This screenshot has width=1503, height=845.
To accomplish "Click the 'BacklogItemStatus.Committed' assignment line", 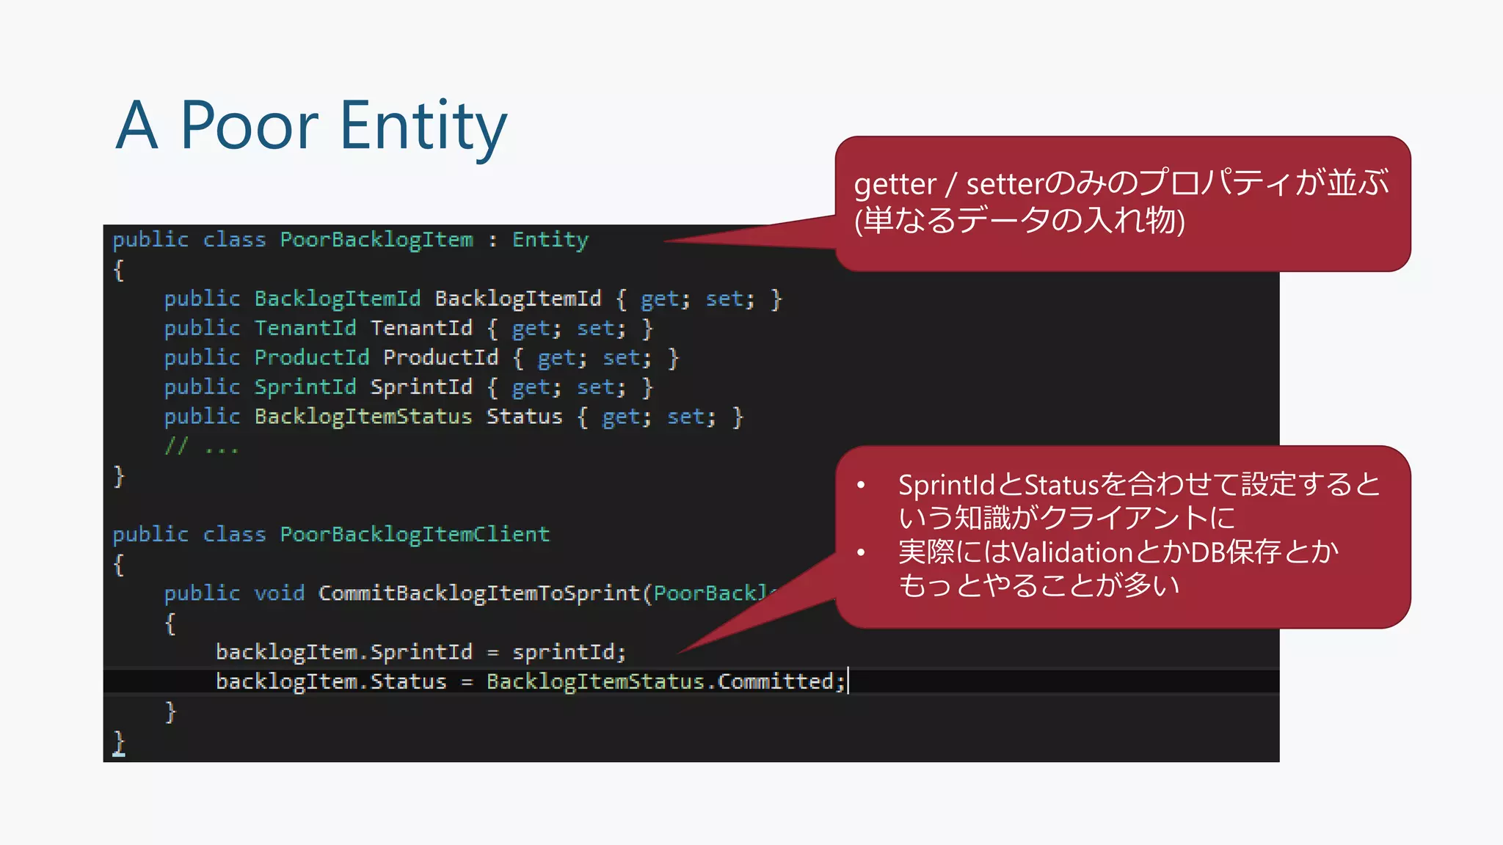I will [x=531, y=681].
